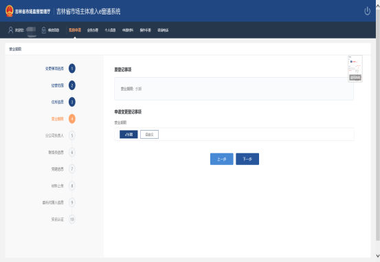
Task: Click the 下一步 next step button
Action: [247, 159]
